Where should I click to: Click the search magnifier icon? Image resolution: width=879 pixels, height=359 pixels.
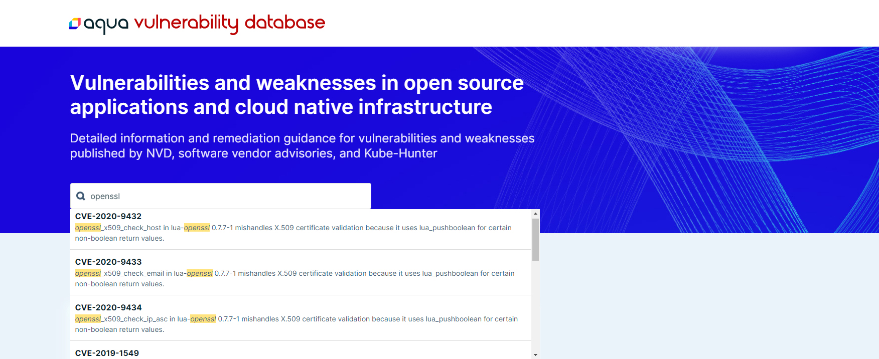[80, 196]
